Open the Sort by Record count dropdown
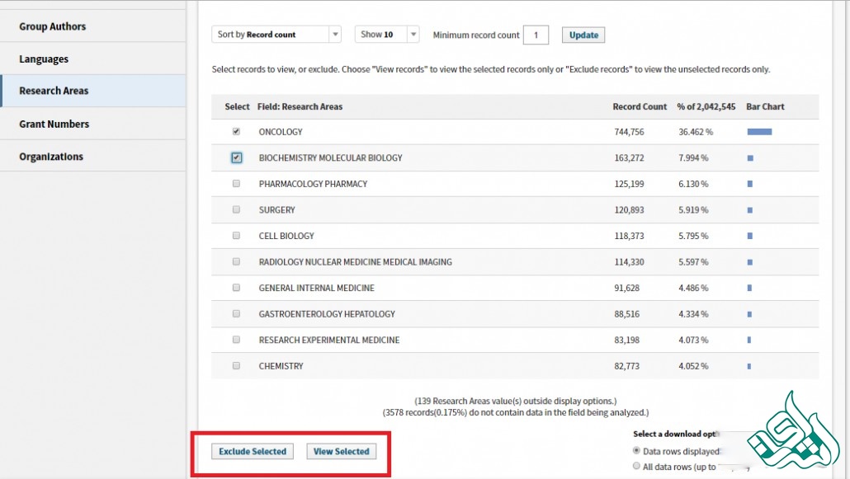 coord(276,35)
